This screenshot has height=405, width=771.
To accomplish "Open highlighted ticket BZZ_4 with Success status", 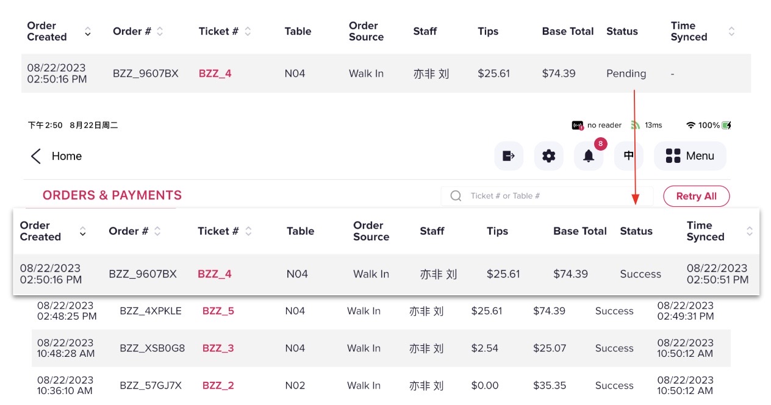I will point(215,274).
